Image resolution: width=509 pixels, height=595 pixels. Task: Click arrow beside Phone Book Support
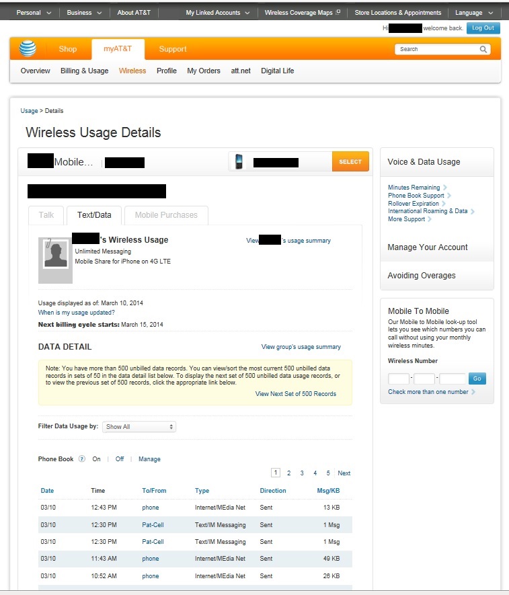(x=449, y=196)
